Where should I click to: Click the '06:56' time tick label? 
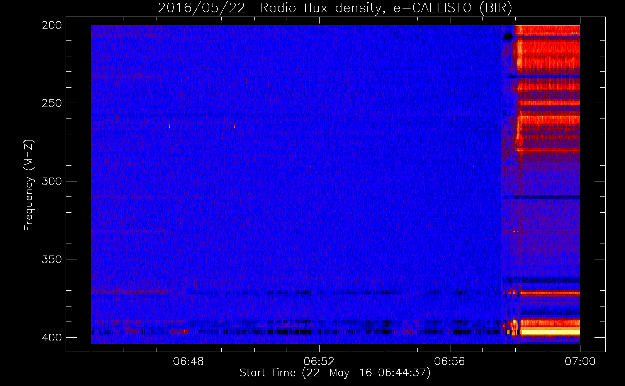point(450,362)
